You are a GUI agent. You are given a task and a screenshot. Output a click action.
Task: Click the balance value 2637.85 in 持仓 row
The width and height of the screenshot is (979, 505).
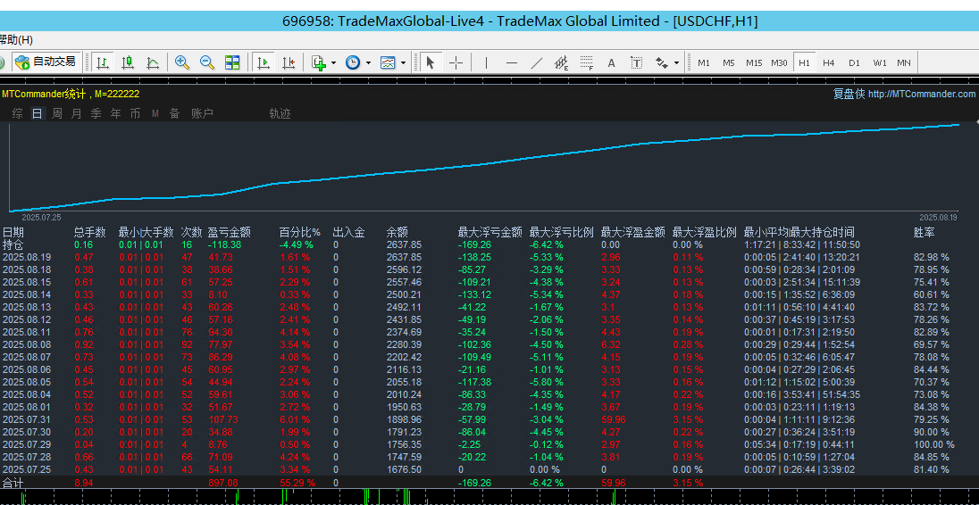coord(404,245)
